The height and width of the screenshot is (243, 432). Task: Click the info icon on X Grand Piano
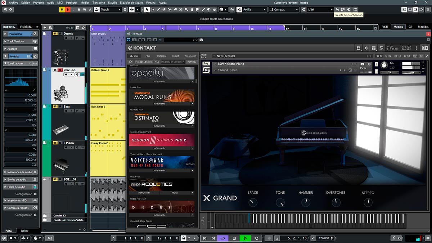pos(369,64)
